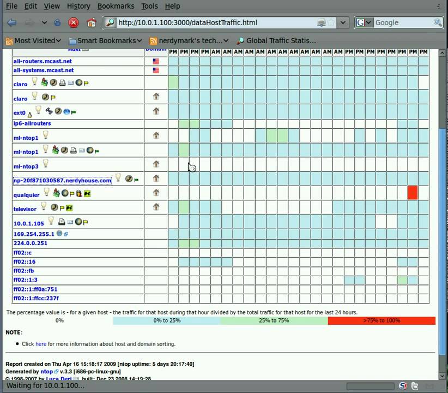Screen dimensions: 448x393
Task: Open the Edit menu
Action: coord(31,6)
